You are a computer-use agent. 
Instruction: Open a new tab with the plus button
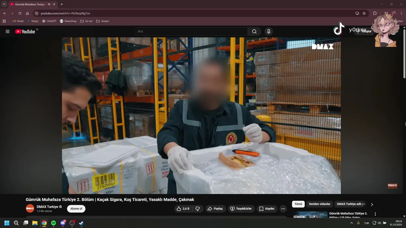[x=62, y=4]
